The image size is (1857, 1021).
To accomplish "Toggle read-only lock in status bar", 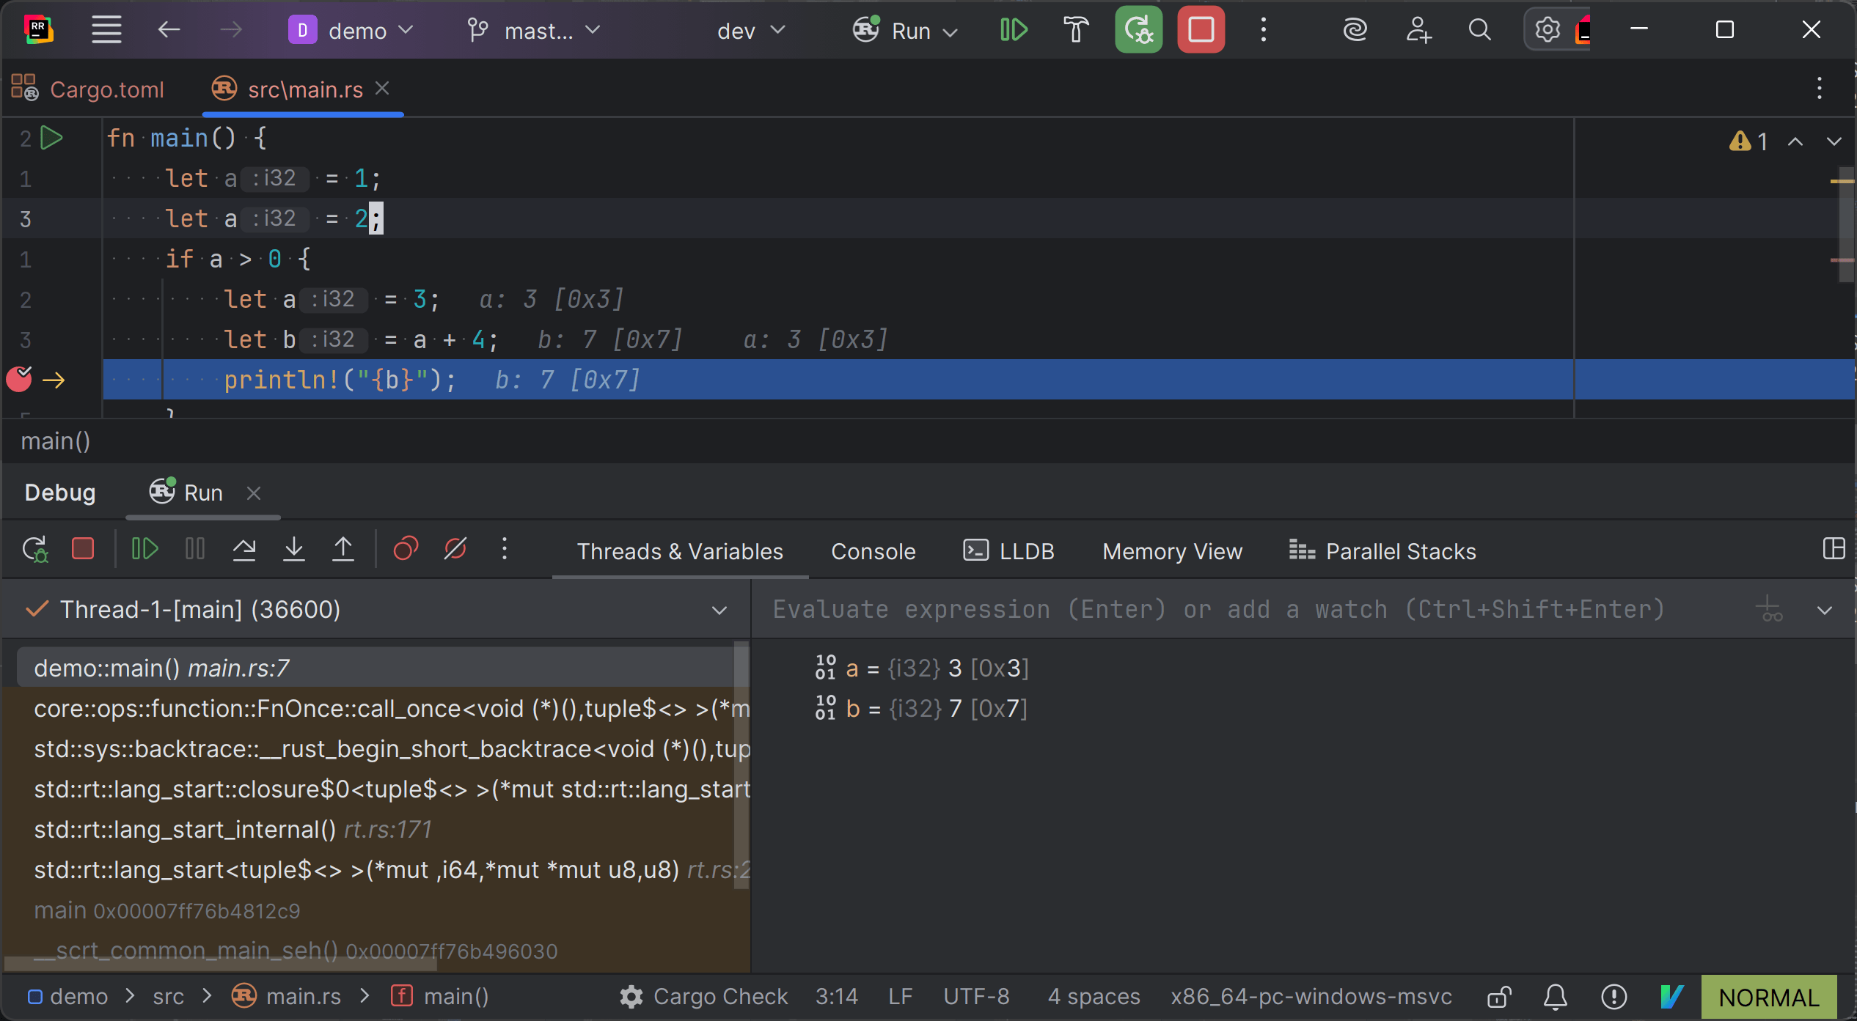I will [x=1498, y=997].
